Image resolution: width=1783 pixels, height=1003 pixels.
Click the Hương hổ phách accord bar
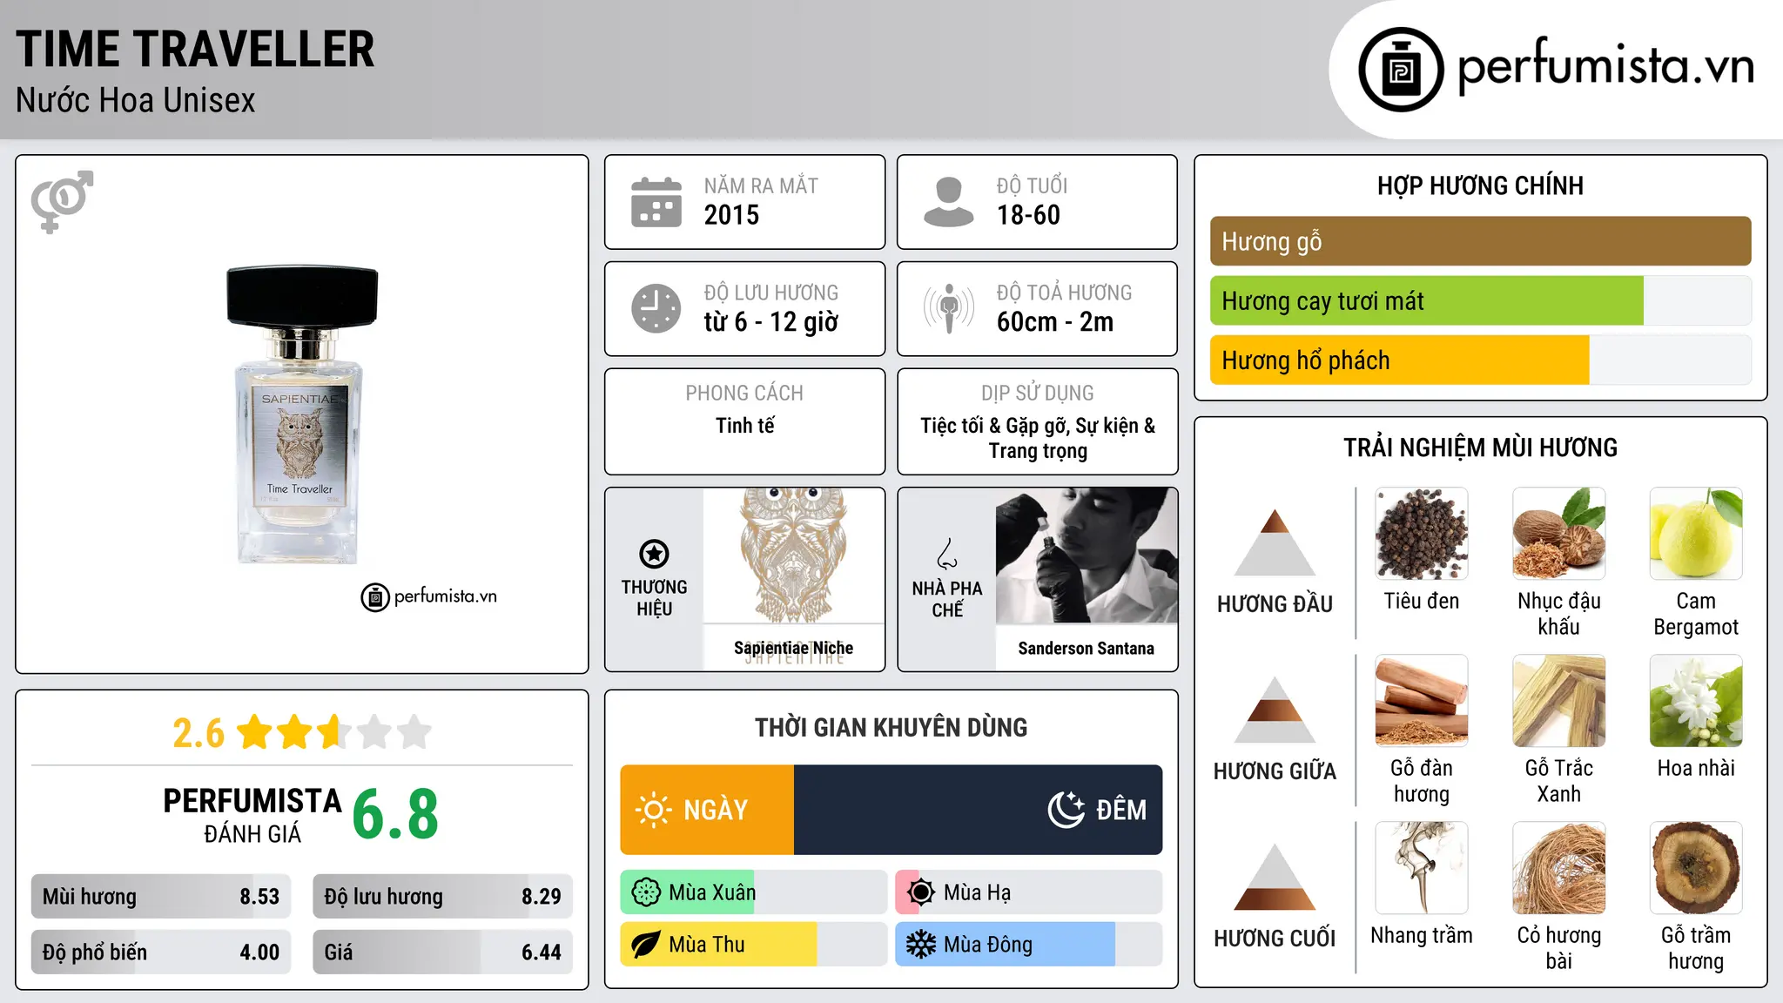(1480, 360)
